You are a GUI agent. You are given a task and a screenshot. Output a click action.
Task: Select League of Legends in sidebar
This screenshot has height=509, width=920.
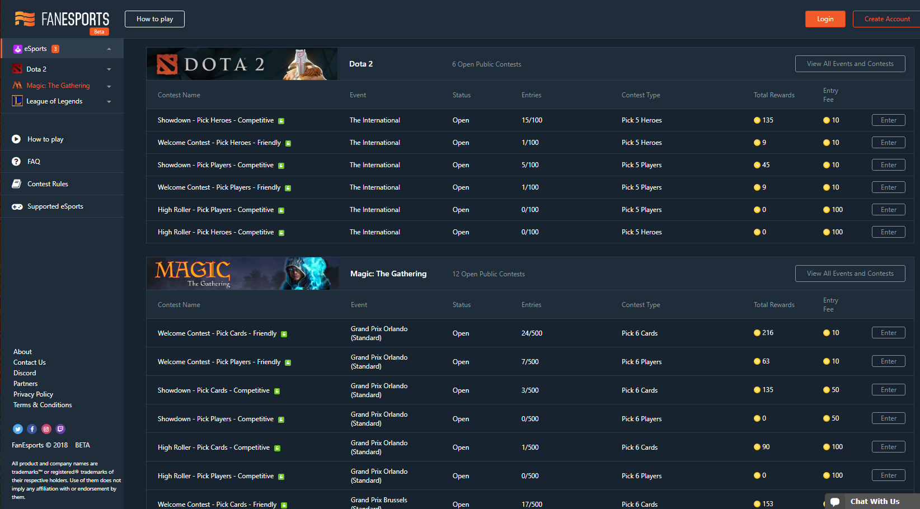tap(54, 101)
